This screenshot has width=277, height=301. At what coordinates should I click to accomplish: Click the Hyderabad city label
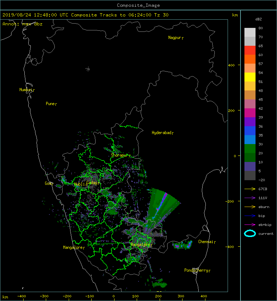[161, 133]
